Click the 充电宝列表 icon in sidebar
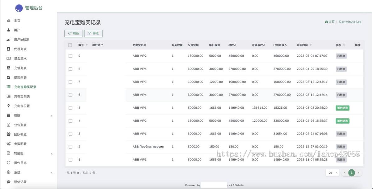 point(9,97)
